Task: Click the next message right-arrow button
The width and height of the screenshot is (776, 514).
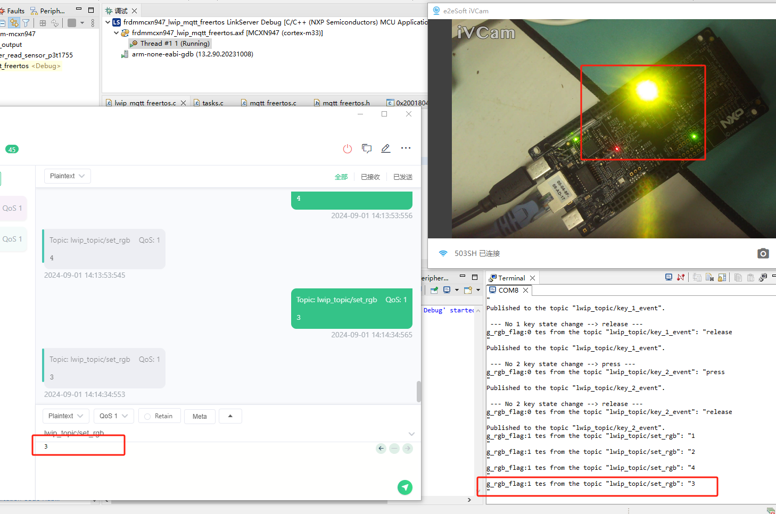Action: tap(408, 449)
